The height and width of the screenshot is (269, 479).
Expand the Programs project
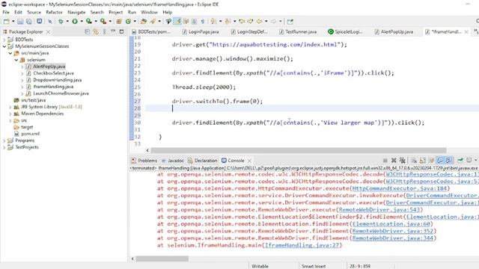point(4,140)
